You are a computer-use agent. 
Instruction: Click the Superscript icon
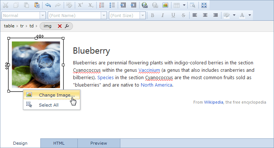pos(80,5)
